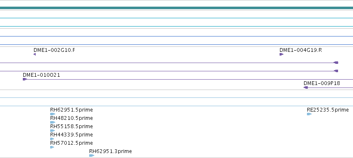
Task: Click the DME1-010O21 clone label
Action: (x=41, y=75)
